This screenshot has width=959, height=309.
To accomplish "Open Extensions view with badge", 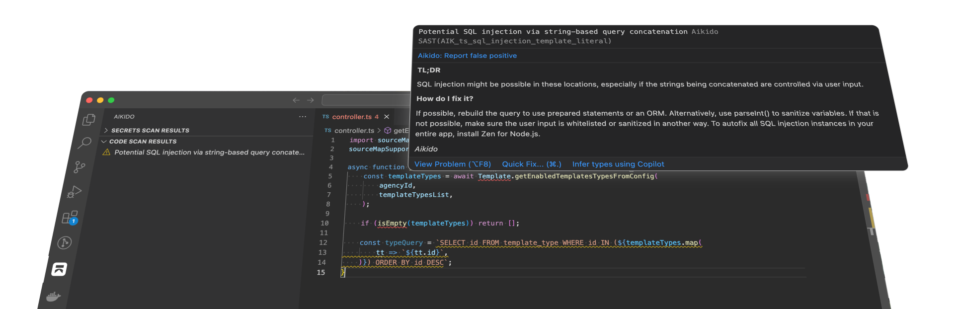I will (x=70, y=217).
